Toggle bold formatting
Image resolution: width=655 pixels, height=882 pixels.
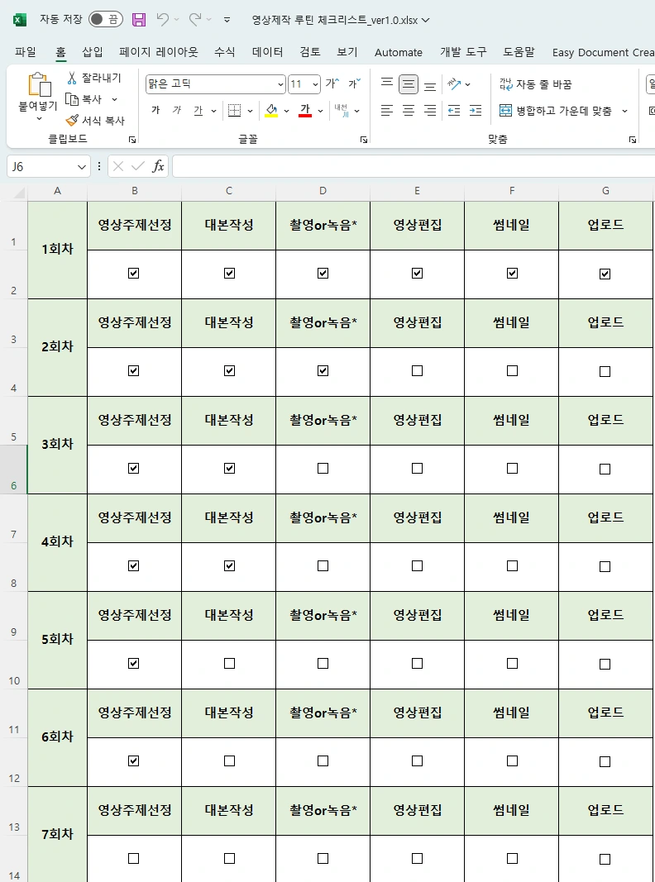(155, 110)
